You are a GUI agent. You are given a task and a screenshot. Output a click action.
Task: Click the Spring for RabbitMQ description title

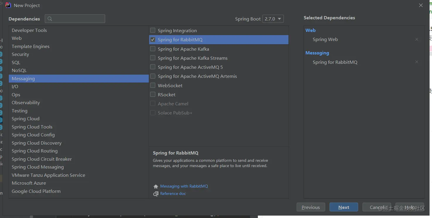click(x=176, y=153)
